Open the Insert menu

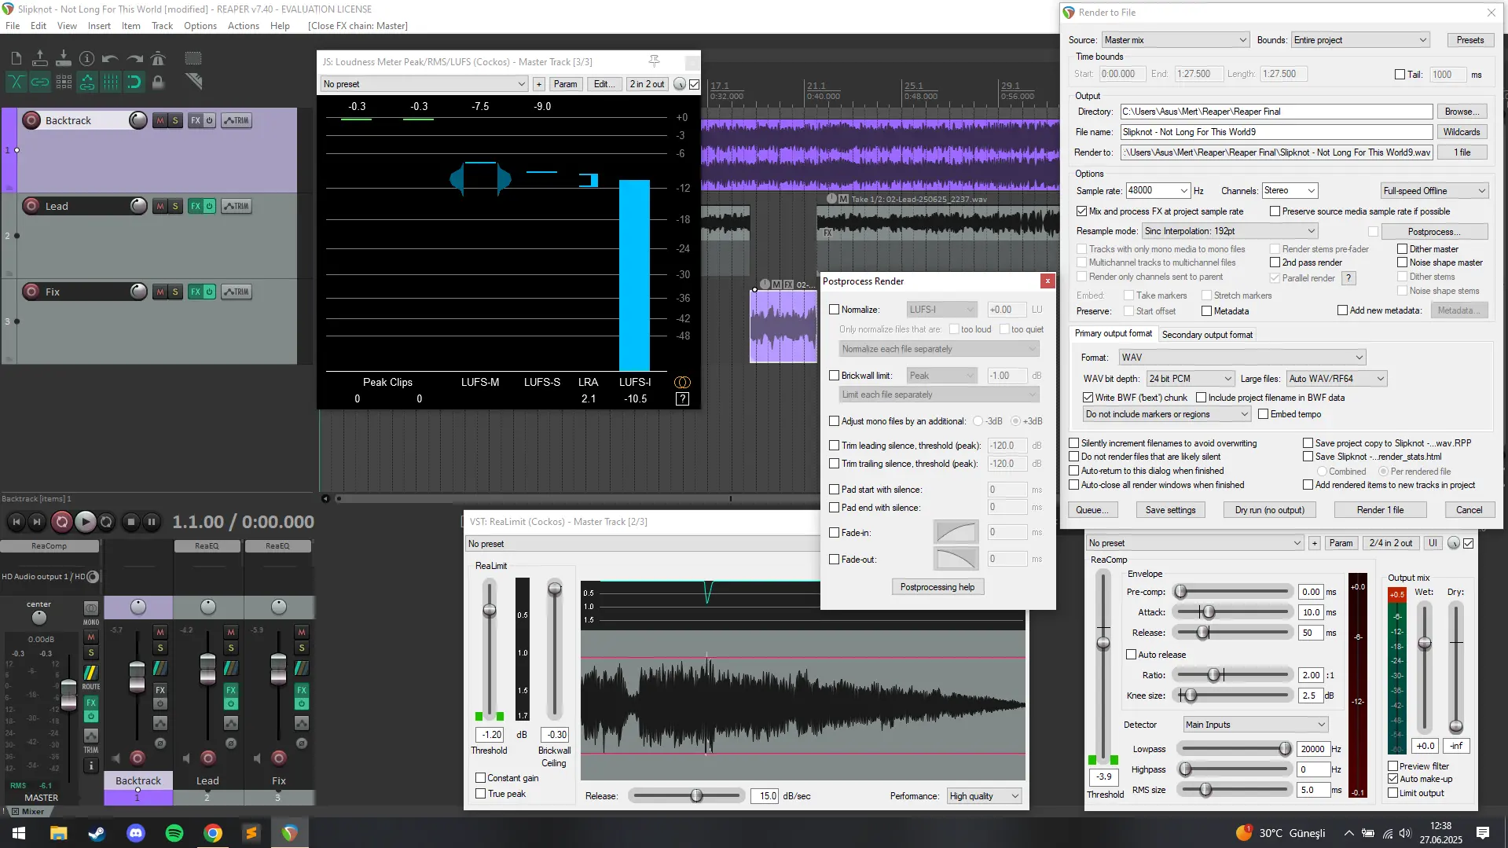click(99, 26)
